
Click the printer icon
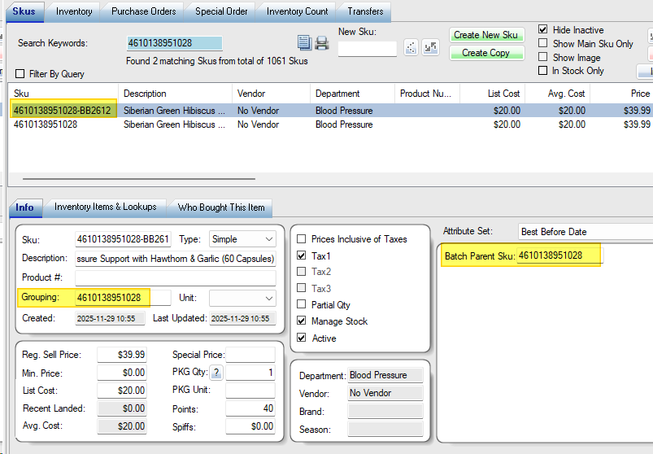[x=321, y=43]
